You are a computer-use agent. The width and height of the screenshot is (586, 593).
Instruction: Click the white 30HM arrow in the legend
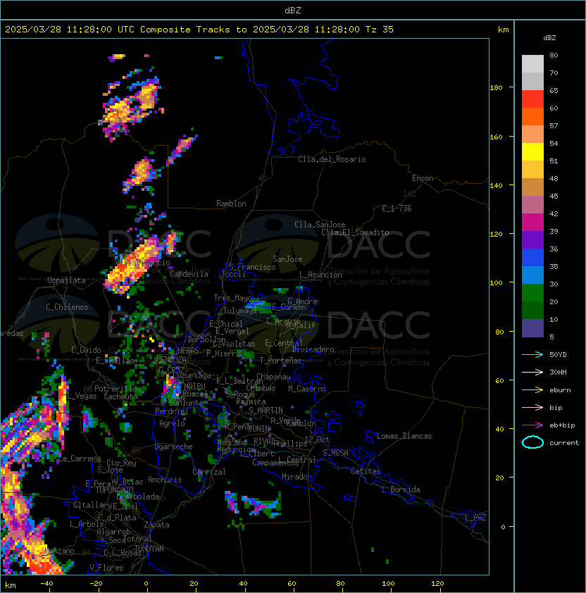click(x=532, y=372)
